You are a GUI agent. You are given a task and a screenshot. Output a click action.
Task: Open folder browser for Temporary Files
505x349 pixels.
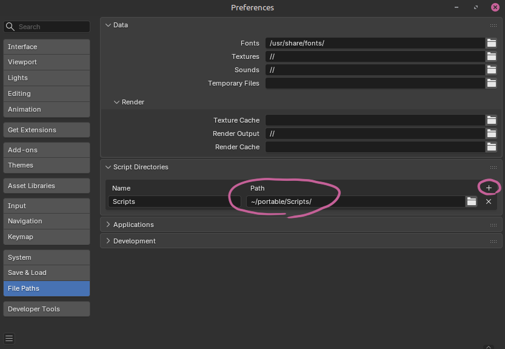click(x=491, y=83)
